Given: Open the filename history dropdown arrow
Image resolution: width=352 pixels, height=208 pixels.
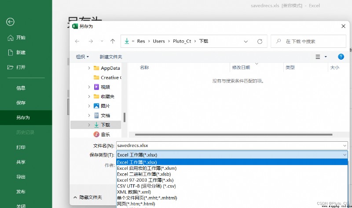Looking at the screenshot, I should 345,146.
